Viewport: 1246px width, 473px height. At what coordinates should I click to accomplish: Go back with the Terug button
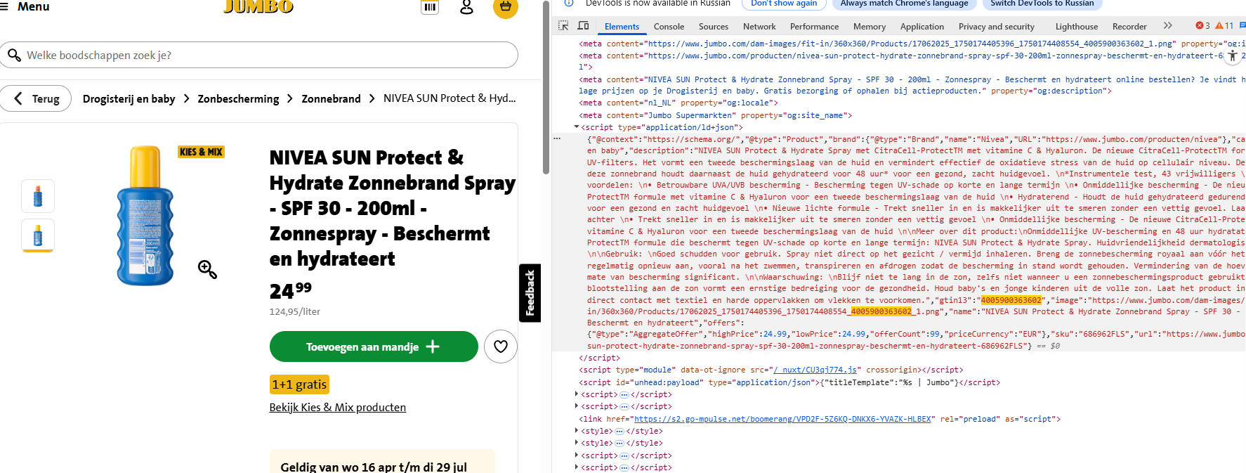pos(36,98)
